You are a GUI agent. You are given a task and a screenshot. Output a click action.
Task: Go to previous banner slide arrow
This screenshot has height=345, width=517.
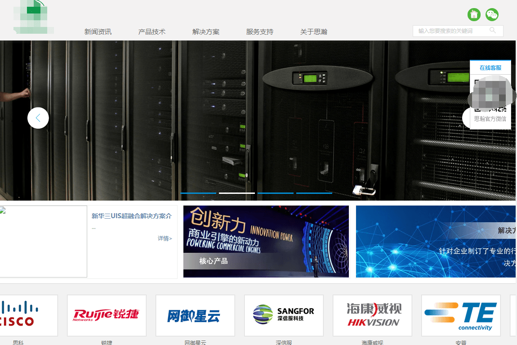(38, 118)
